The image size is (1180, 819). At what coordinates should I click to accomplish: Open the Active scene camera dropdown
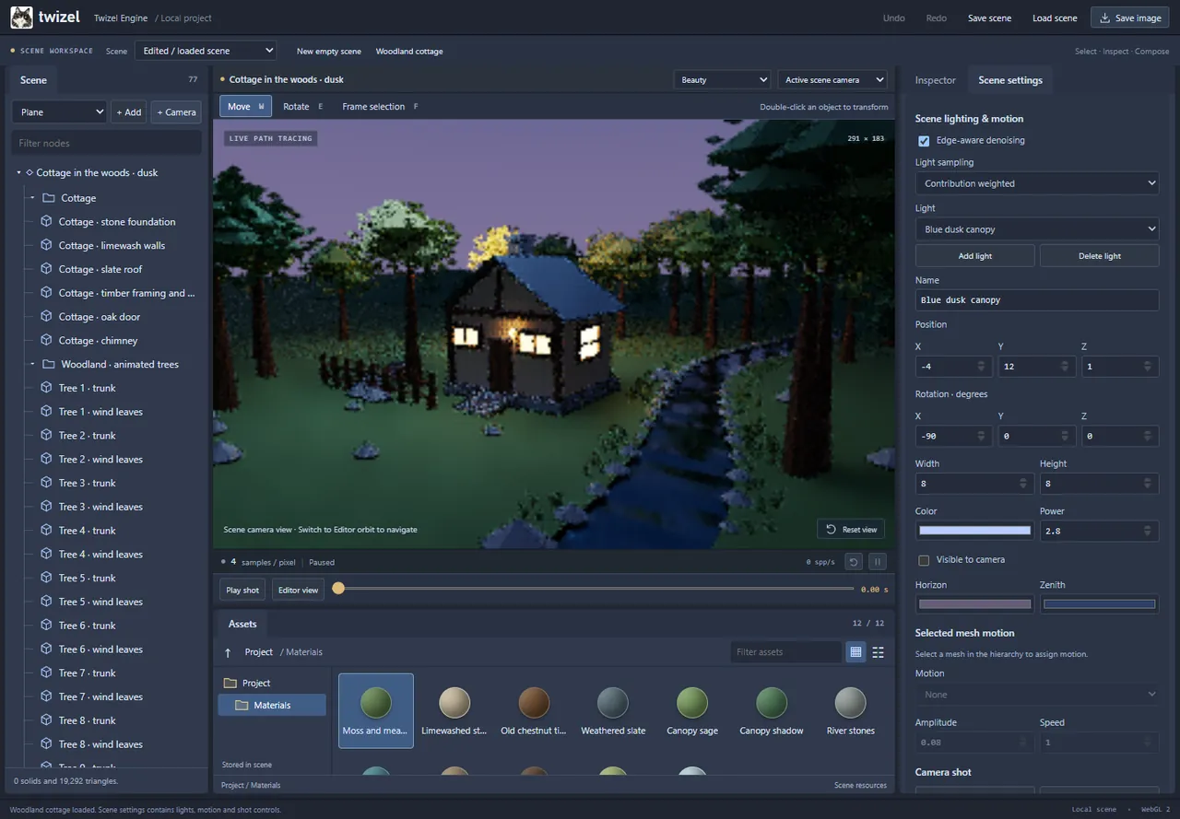point(832,80)
